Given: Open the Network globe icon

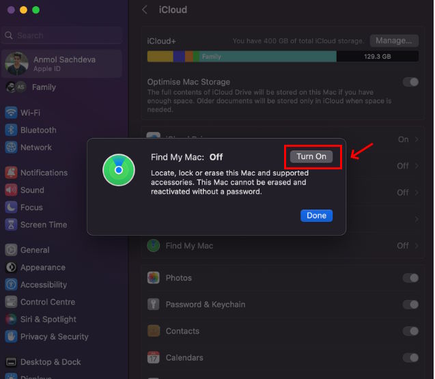Looking at the screenshot, I should point(11,148).
